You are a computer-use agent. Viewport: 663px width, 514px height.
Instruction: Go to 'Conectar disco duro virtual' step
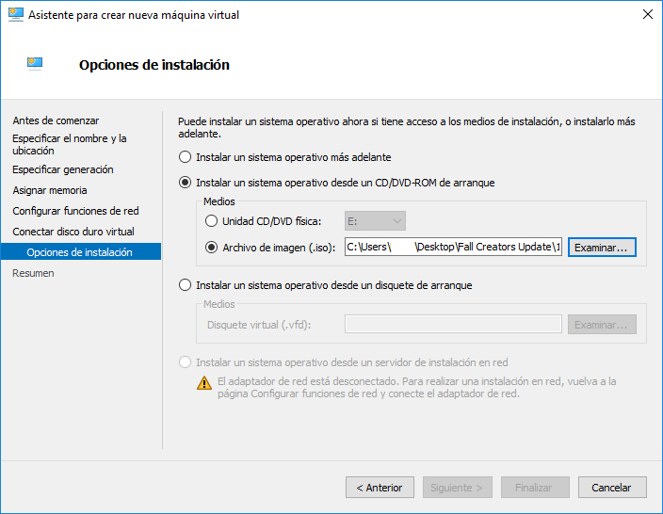(x=73, y=232)
